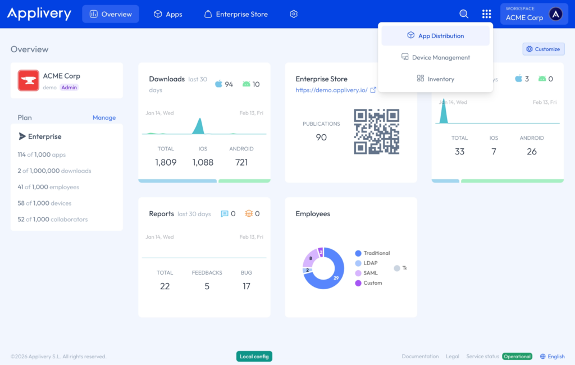Click the ACME Corp workspace avatar
The height and width of the screenshot is (365, 575).
click(x=555, y=13)
